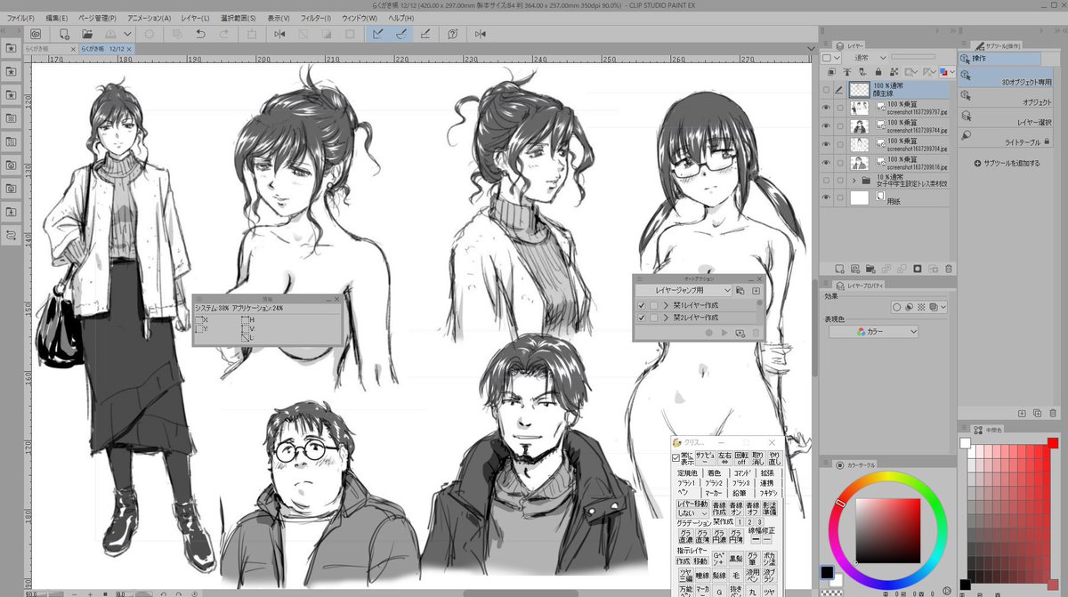
Task: Expand the 髪1レイヤー作成 action
Action: click(x=665, y=305)
